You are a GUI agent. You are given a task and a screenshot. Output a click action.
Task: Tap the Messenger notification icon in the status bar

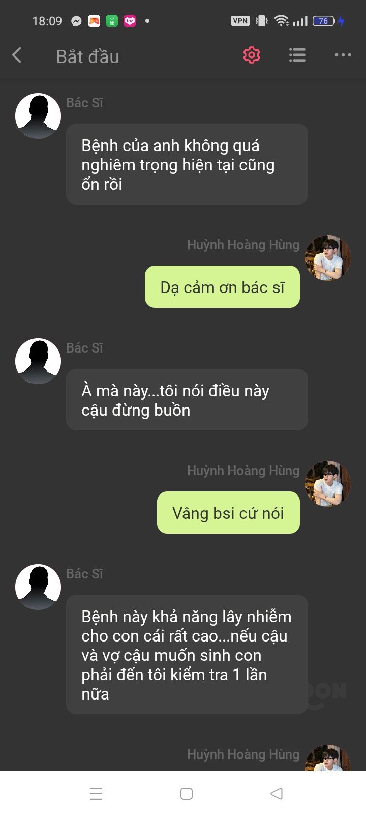76,21
